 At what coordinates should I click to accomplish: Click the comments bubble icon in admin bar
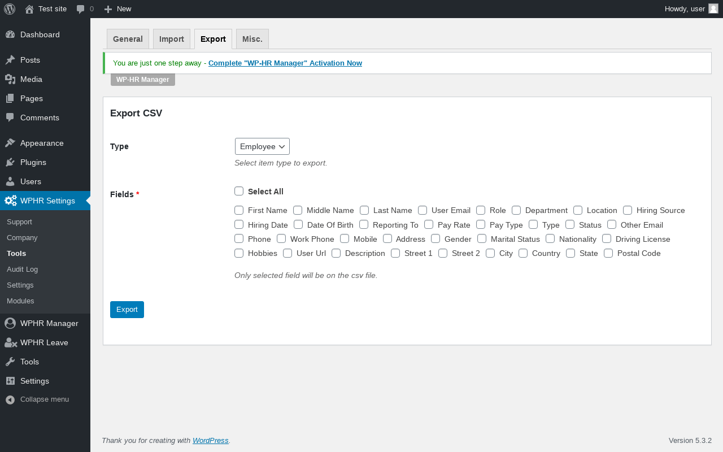81,9
